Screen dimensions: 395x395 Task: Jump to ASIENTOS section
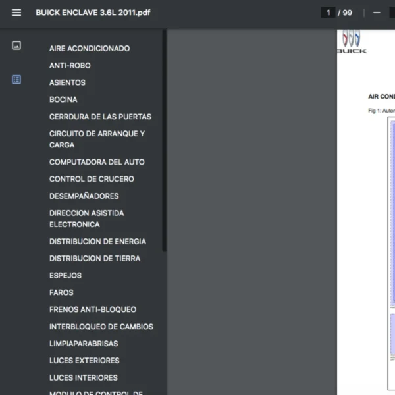pos(67,82)
